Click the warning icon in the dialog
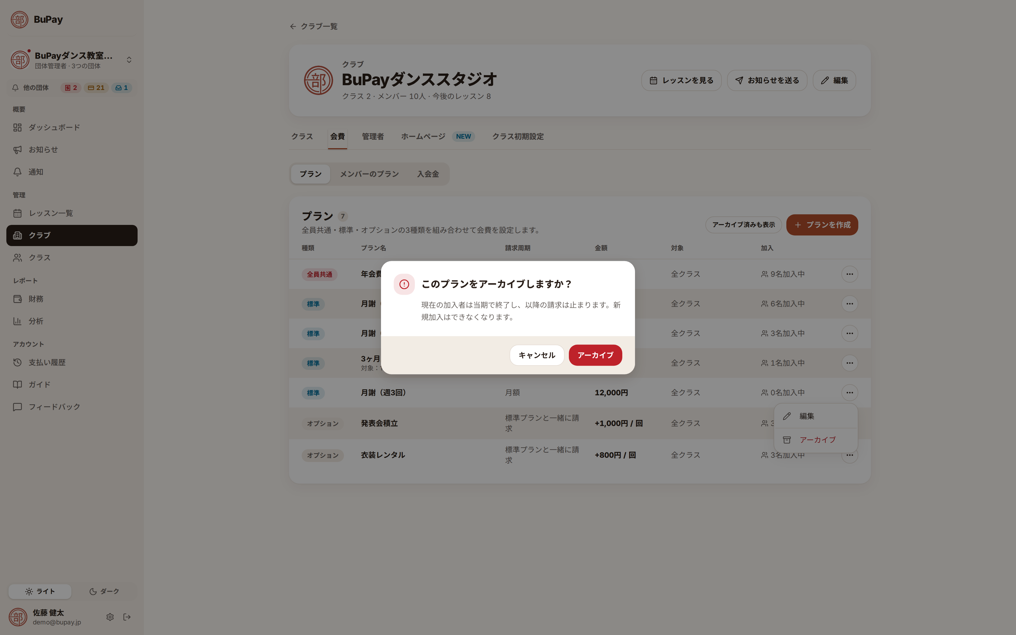 click(x=404, y=284)
